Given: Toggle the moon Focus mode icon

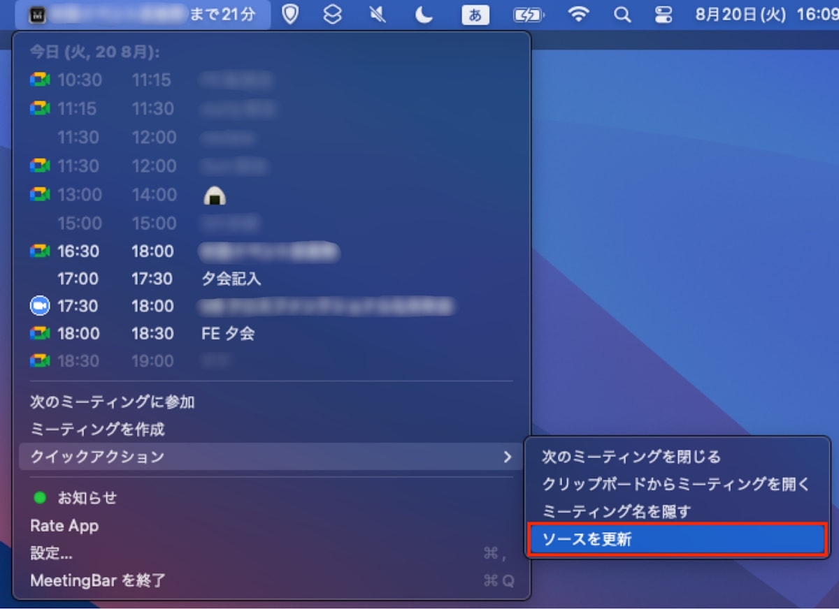Looking at the screenshot, I should (424, 15).
